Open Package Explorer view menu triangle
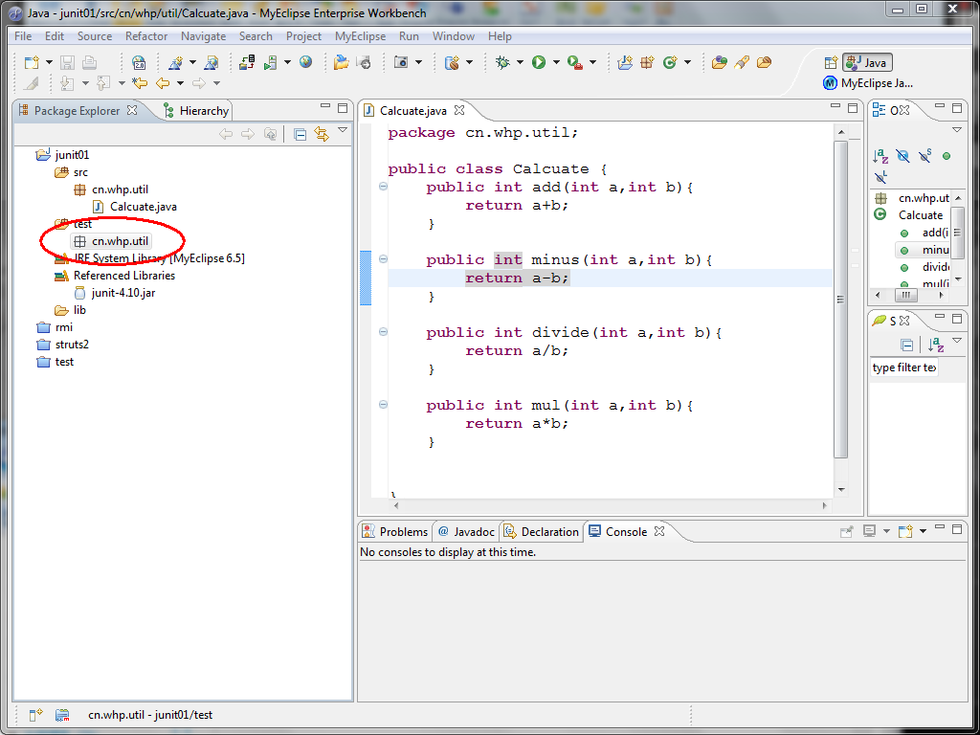Image resolution: width=980 pixels, height=735 pixels. coord(343,130)
